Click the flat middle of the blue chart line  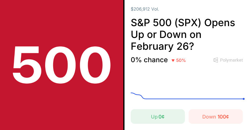pos(193,99)
